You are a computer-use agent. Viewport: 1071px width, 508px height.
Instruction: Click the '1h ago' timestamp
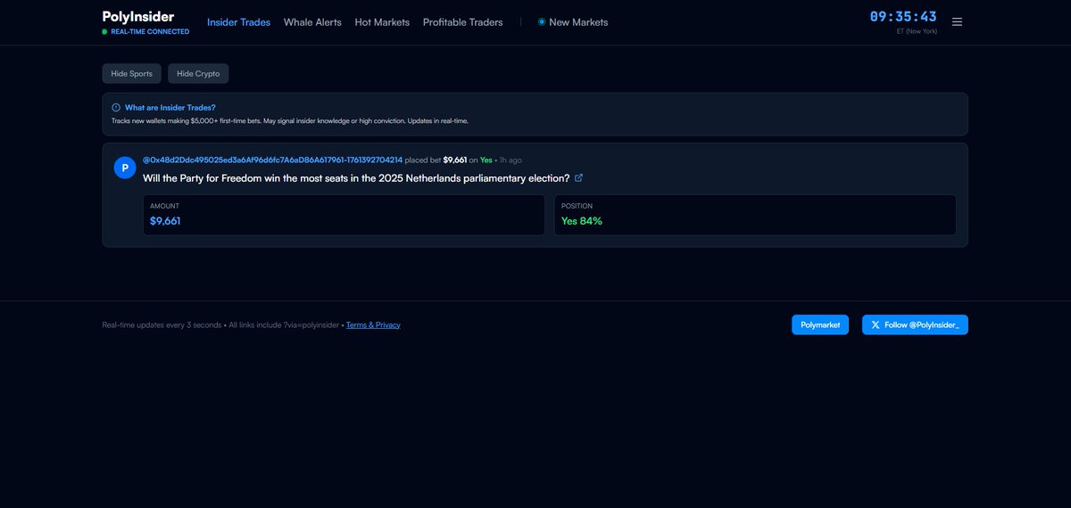pos(511,160)
